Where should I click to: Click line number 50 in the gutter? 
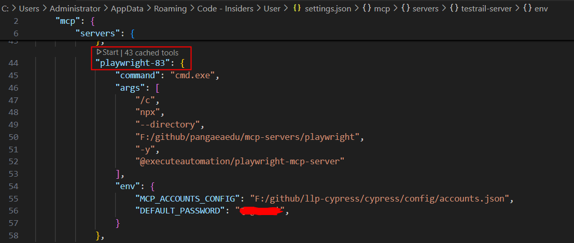click(13, 137)
